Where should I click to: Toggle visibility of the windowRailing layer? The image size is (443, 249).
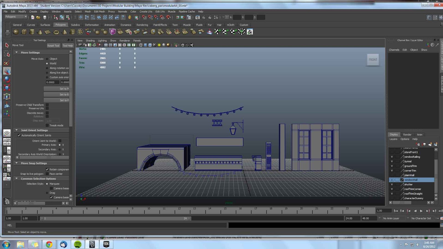point(392,157)
